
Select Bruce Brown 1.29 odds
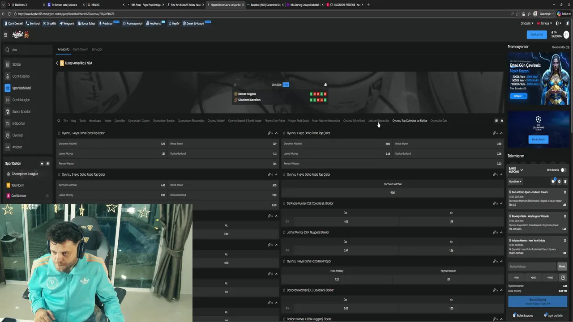(x=223, y=144)
